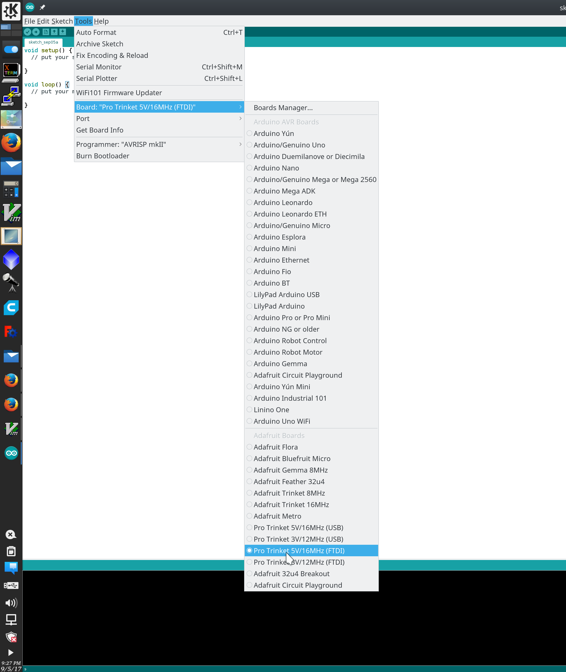This screenshot has height=672, width=566.
Task: Select Arduino/Genuino Mega or Mega 2560
Action: point(311,180)
